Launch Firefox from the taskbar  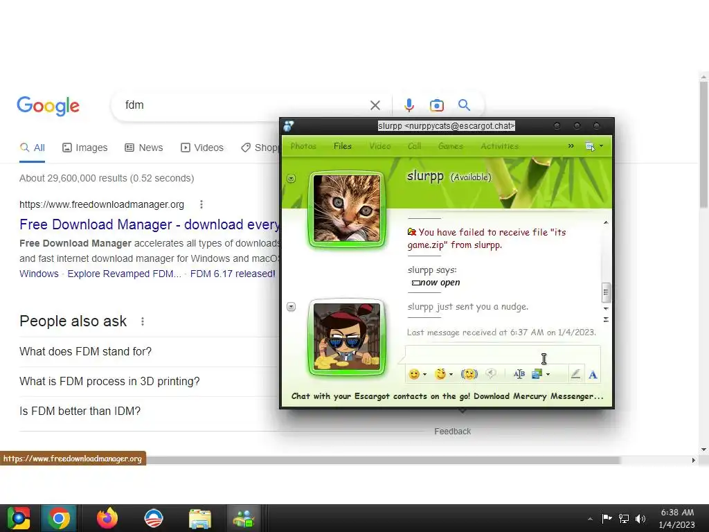tap(107, 518)
